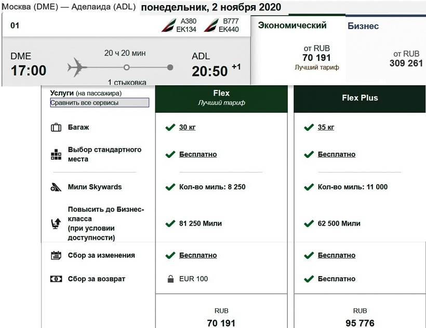
Task: Click Flex Plus Бесплатно link for change fee
Action: click(337, 255)
